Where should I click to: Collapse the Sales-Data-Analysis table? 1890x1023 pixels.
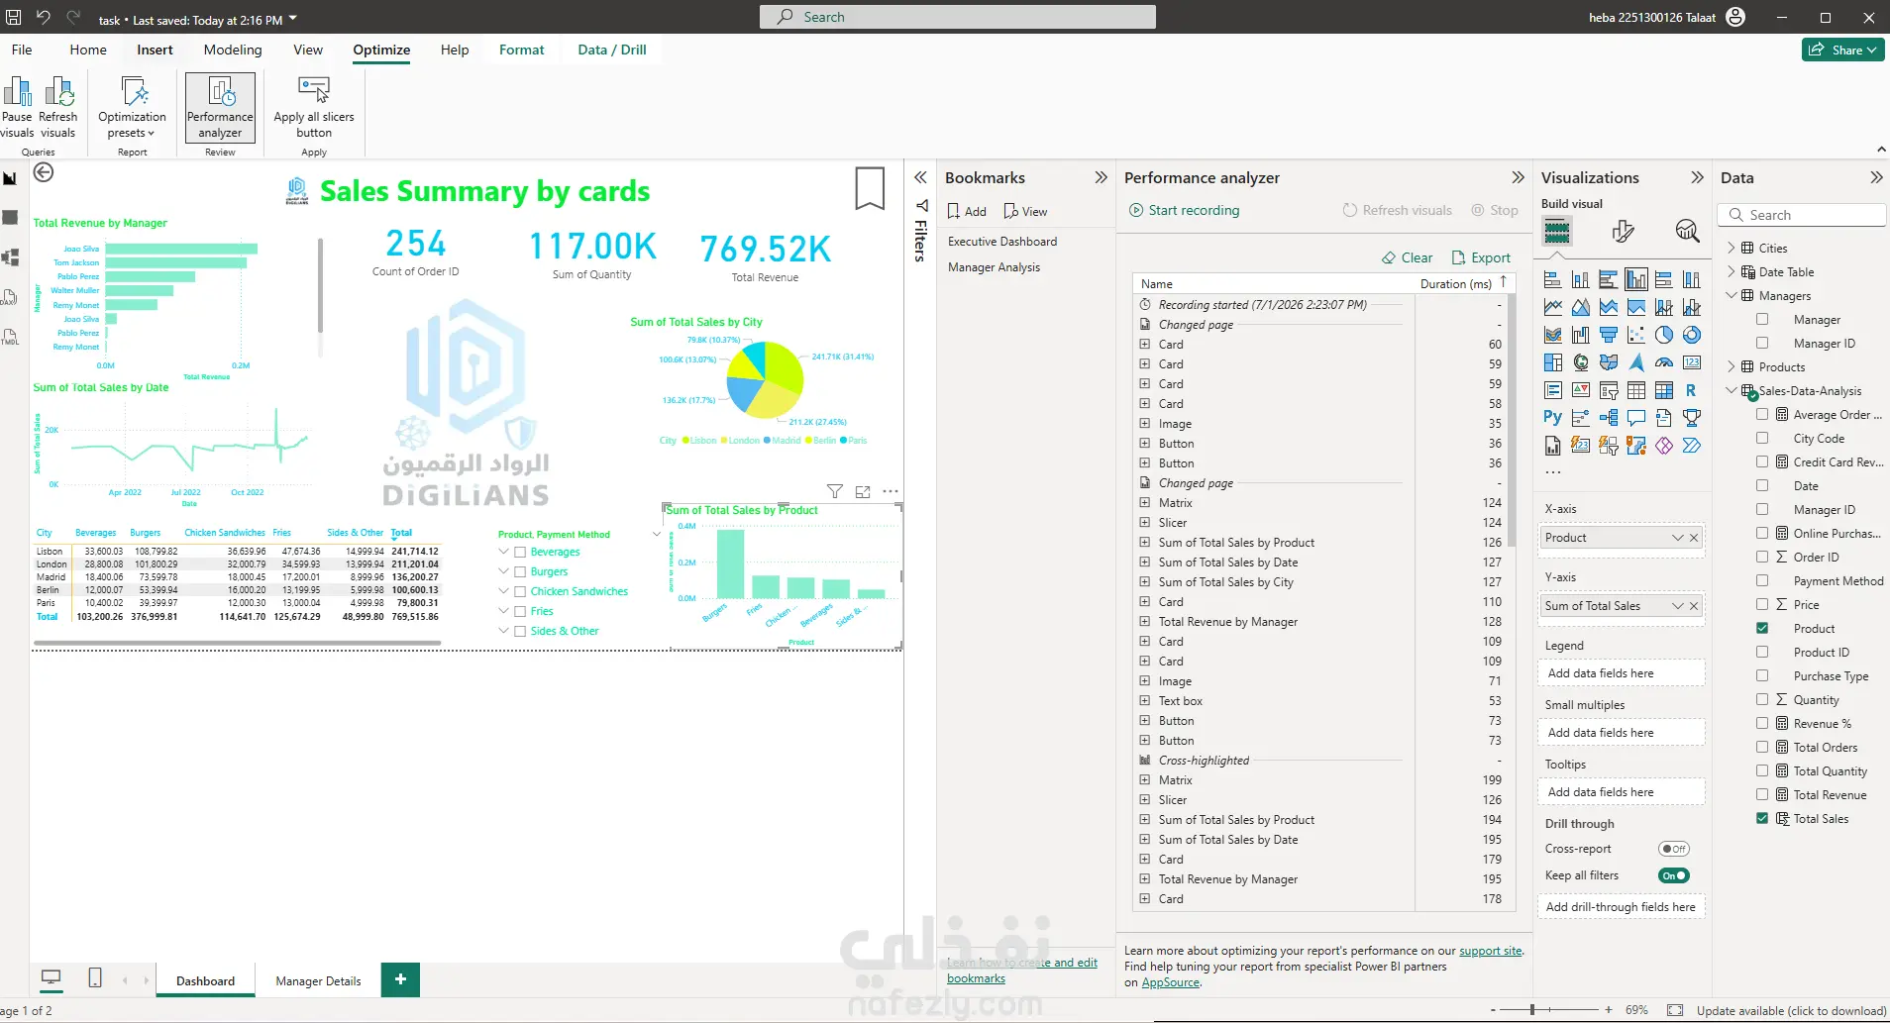tap(1732, 390)
